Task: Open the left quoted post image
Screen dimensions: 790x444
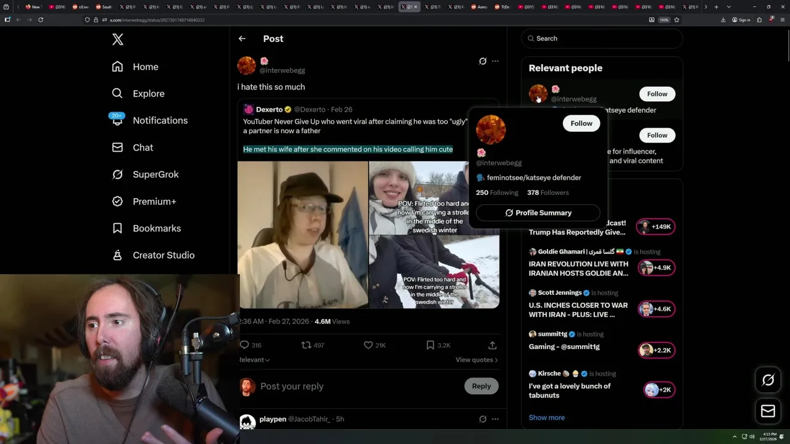Action: pos(302,234)
